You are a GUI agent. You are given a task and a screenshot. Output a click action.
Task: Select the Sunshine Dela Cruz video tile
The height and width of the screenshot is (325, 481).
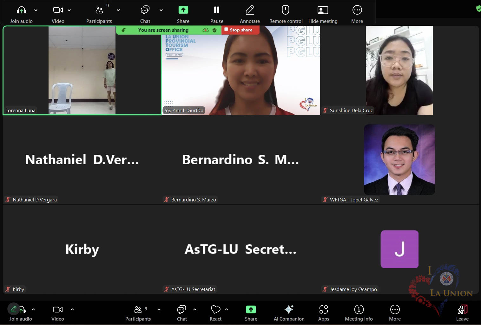pos(399,70)
